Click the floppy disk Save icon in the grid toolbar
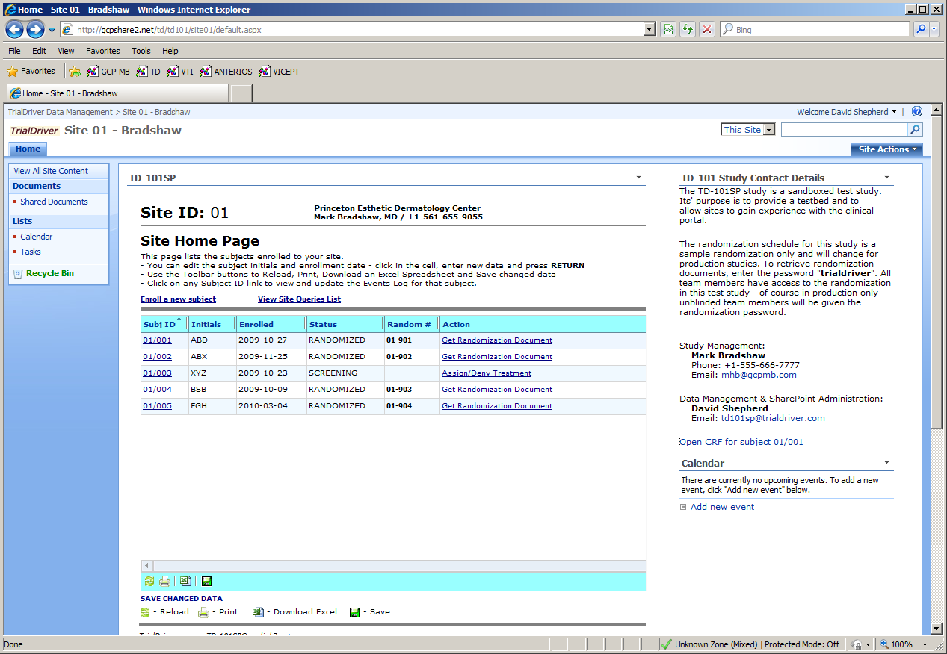This screenshot has width=947, height=654. point(206,582)
